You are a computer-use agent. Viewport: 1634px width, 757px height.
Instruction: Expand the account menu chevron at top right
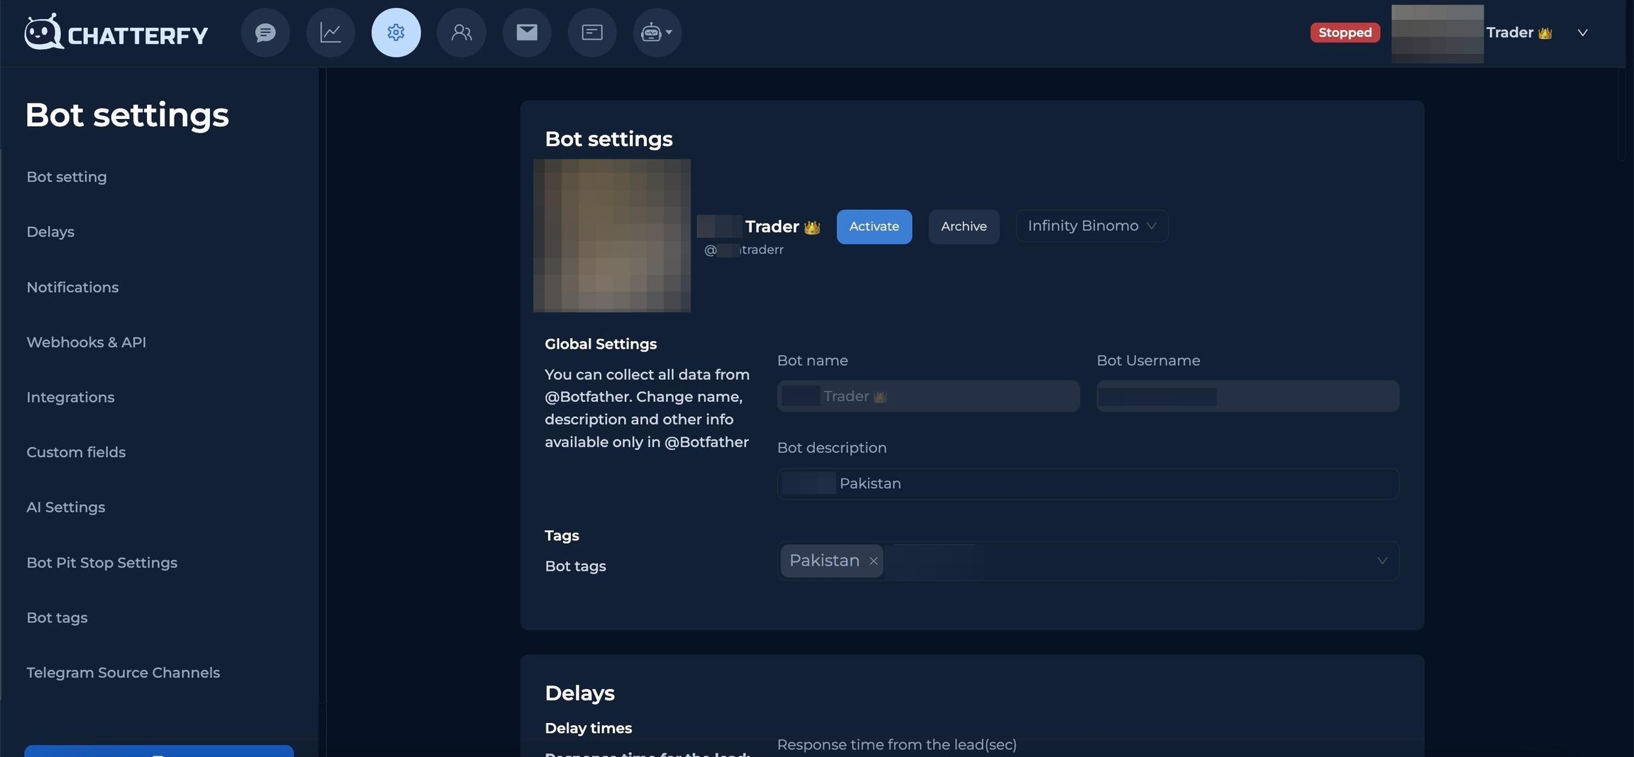pos(1582,33)
